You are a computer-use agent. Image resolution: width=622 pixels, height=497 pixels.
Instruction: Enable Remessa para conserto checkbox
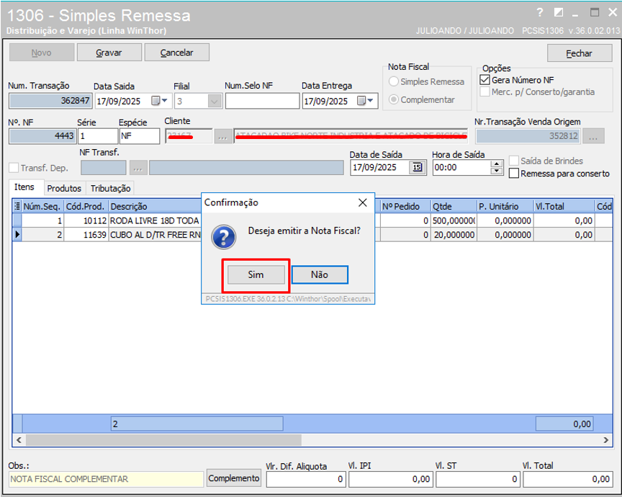(x=514, y=174)
